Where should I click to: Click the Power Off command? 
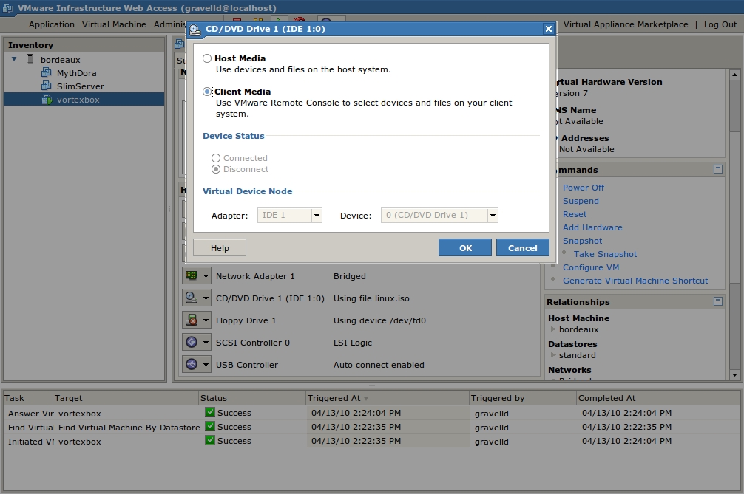click(x=584, y=188)
